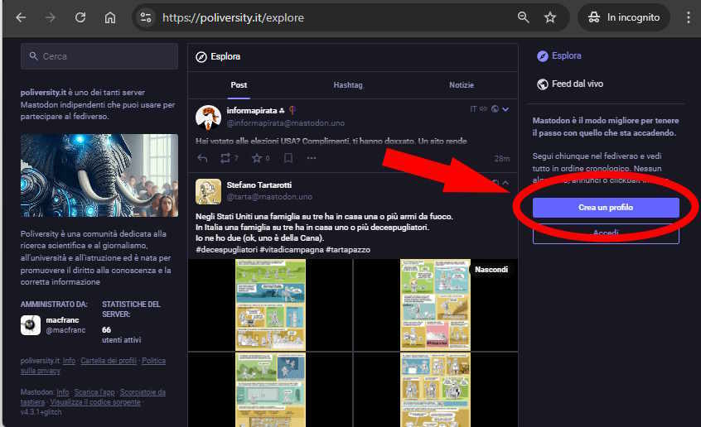Open the bottom-right comic image
Image resolution: width=701 pixels, height=427 pixels.
436,390
